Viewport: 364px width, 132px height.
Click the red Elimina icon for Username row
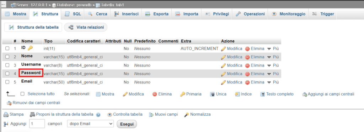tap(247, 65)
